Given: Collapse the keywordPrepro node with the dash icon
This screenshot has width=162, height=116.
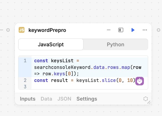Looking at the screenshot, I should pyautogui.click(x=109, y=30).
